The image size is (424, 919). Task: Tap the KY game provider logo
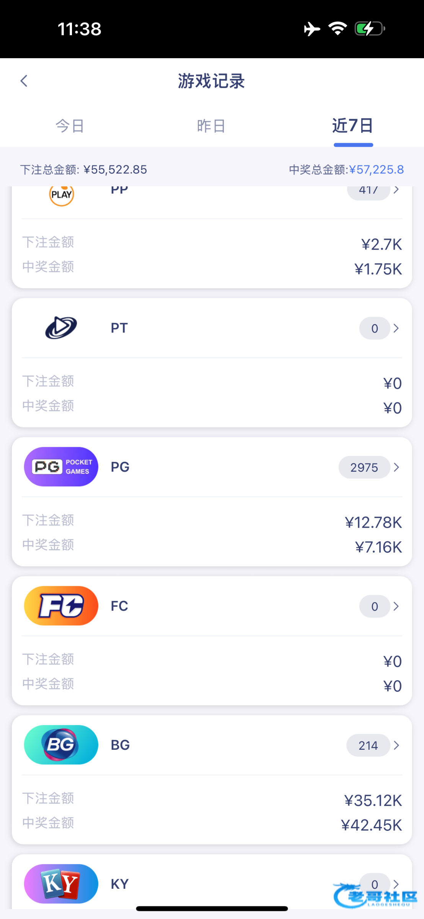pos(61,883)
